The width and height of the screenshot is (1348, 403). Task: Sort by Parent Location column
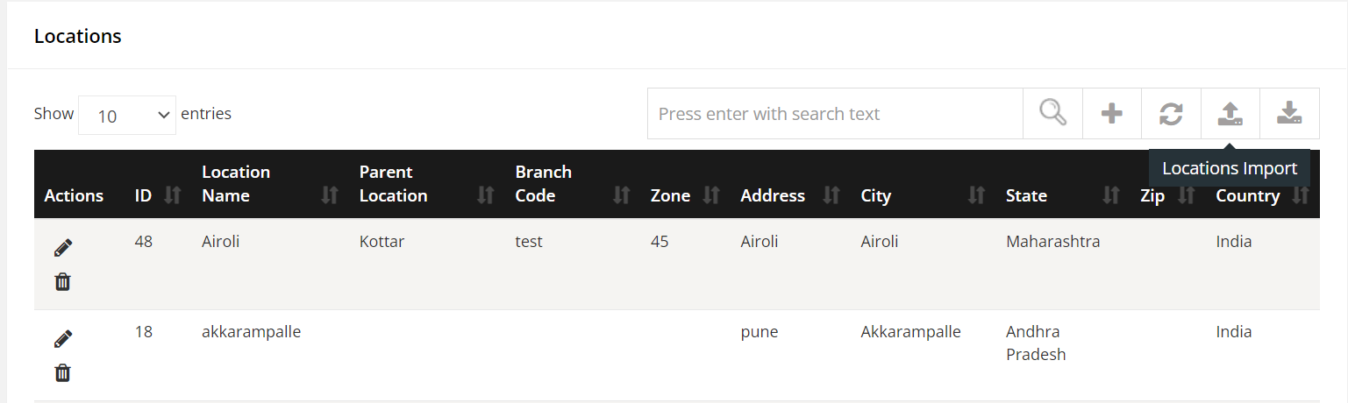(426, 184)
